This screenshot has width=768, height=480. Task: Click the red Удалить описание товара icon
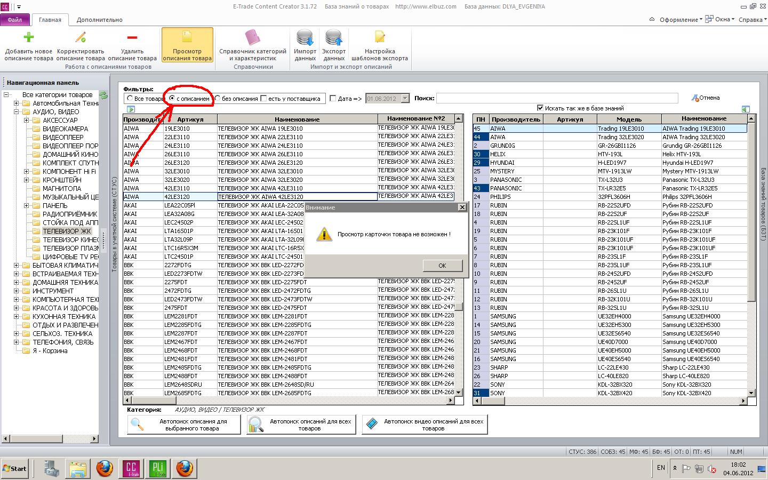[132, 37]
